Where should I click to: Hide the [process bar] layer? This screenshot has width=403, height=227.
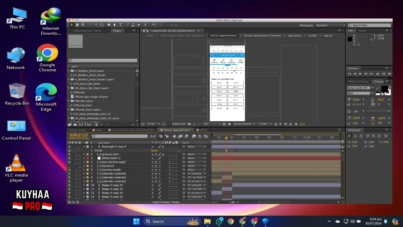click(x=70, y=154)
